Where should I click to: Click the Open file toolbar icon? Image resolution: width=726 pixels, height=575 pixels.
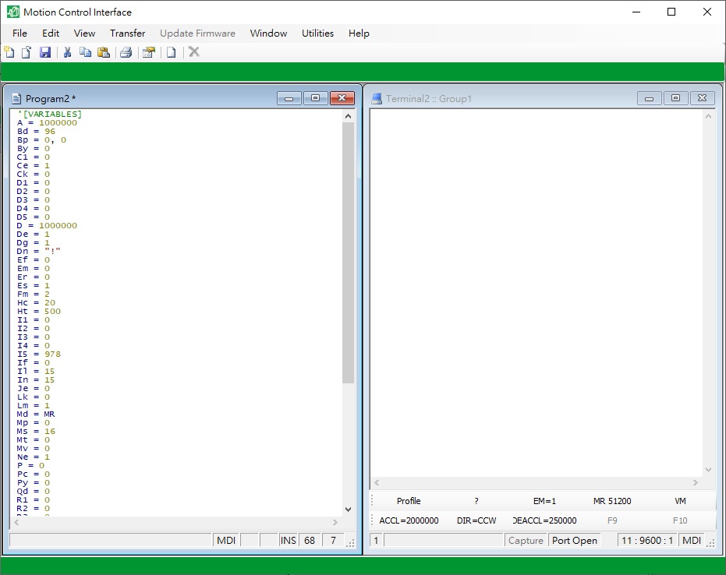(x=27, y=52)
